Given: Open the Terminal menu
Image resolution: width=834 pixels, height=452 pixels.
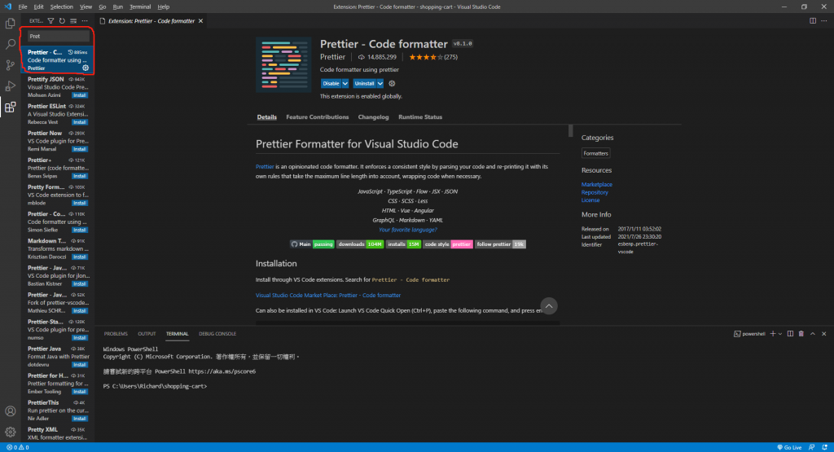Looking at the screenshot, I should point(140,7).
